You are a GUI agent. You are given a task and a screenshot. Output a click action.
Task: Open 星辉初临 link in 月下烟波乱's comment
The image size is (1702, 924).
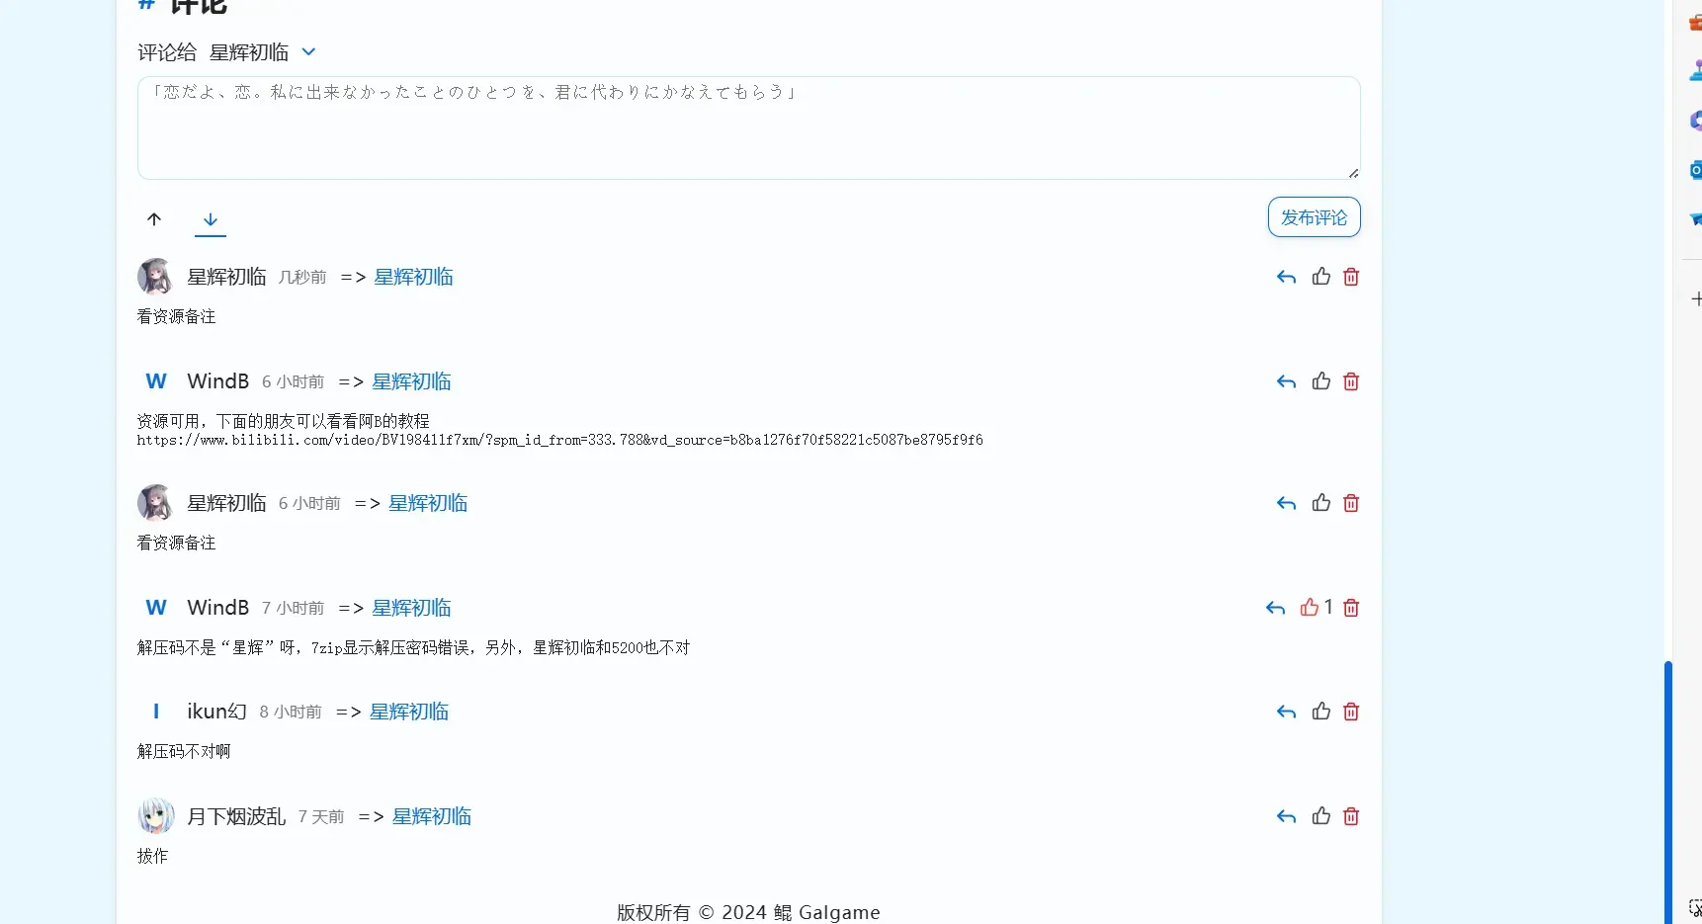point(432,817)
